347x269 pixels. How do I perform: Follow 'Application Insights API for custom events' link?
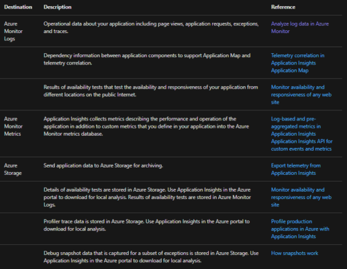coord(301,145)
